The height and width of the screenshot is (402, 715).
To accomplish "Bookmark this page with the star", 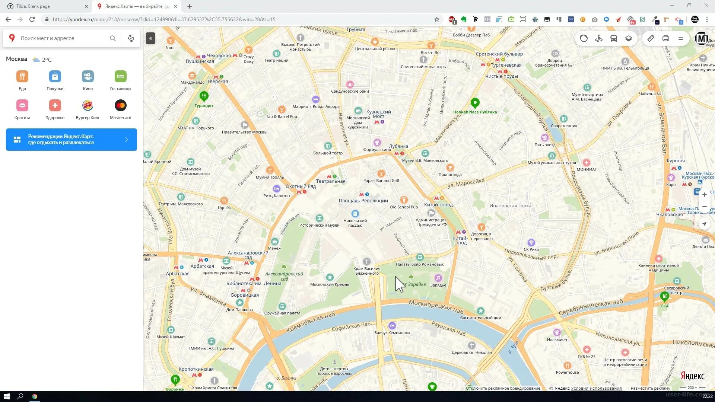I will click(437, 19).
